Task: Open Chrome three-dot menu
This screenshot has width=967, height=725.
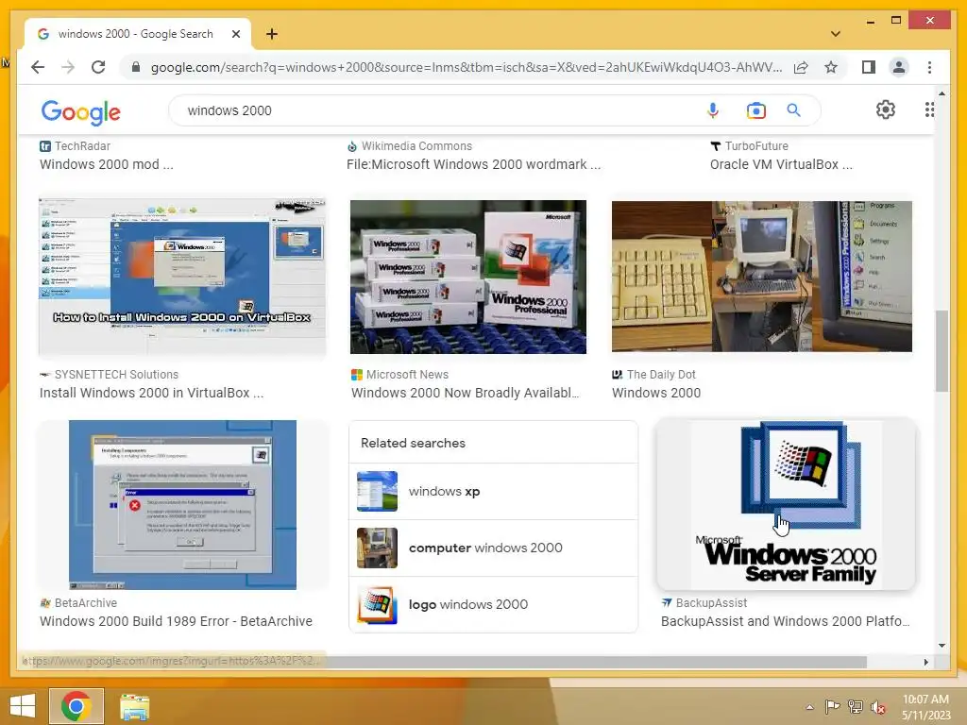Action: click(x=929, y=67)
